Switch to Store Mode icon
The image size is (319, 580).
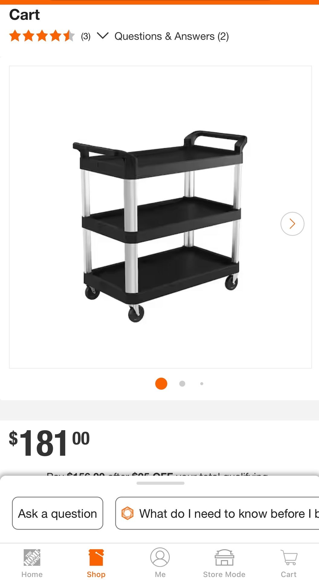[224, 558]
